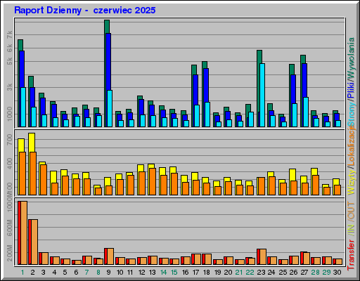Click the red 'Transfer' legend label

351,255
